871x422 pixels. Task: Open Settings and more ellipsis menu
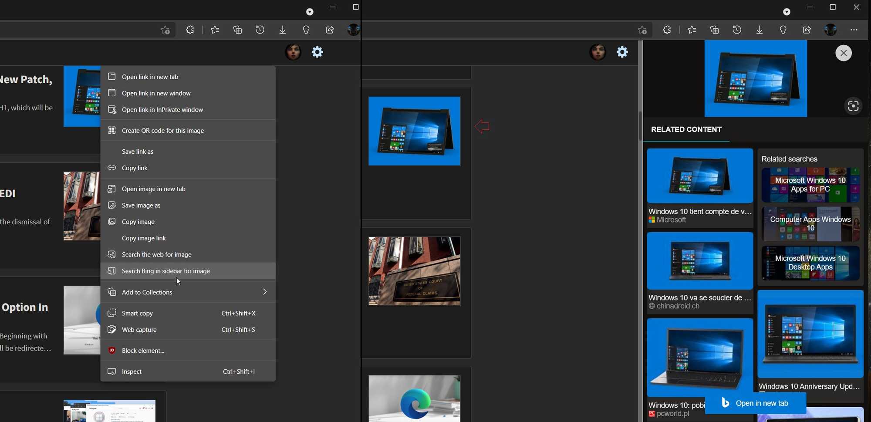coord(854,30)
